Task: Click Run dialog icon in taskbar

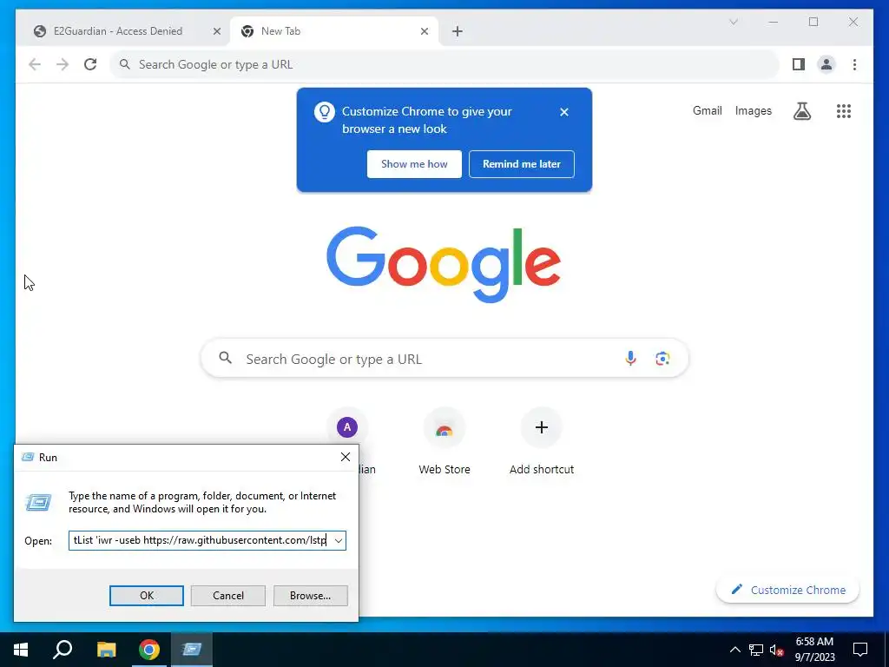Action: point(192,650)
